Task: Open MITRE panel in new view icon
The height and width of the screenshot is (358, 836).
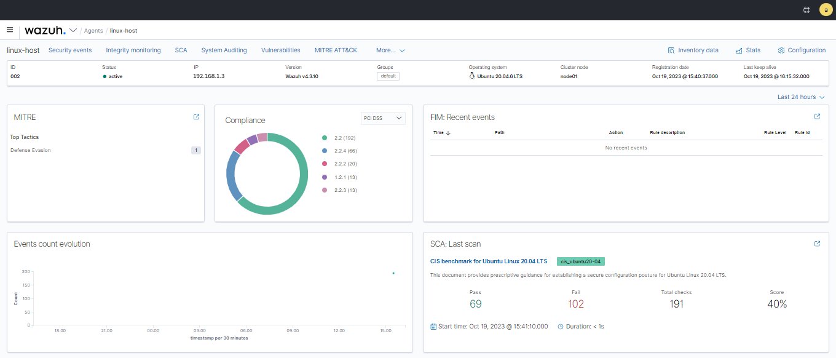Action: pyautogui.click(x=196, y=117)
